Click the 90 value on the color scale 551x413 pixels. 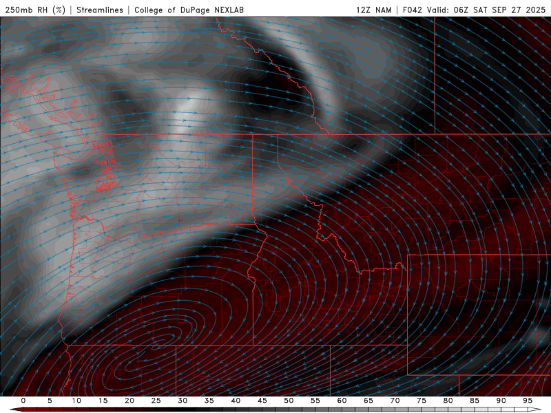[501, 401]
